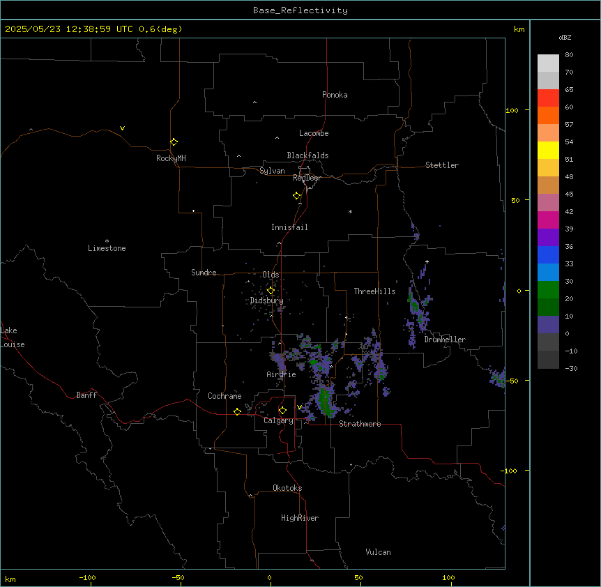Click the yellow V marker east of Calgary

(299, 407)
